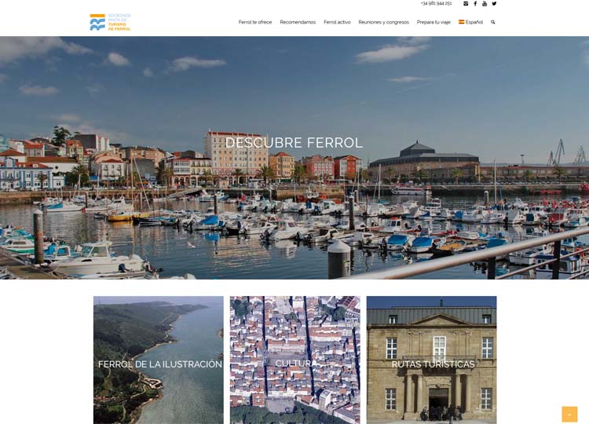Open the Ferrol de la Ilustración card
Viewport: 589px width, 424px height.
[x=159, y=360]
